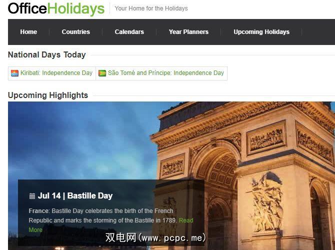335x250 pixels.
Task: Click the OfficeHolidays logo
Action: point(56,8)
